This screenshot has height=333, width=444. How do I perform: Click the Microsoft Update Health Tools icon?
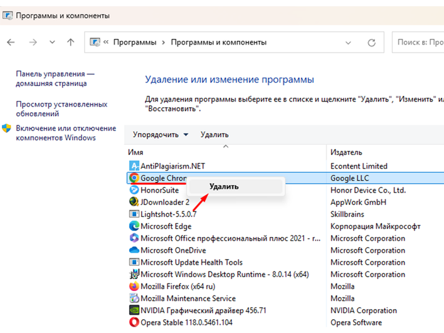pyautogui.click(x=134, y=262)
